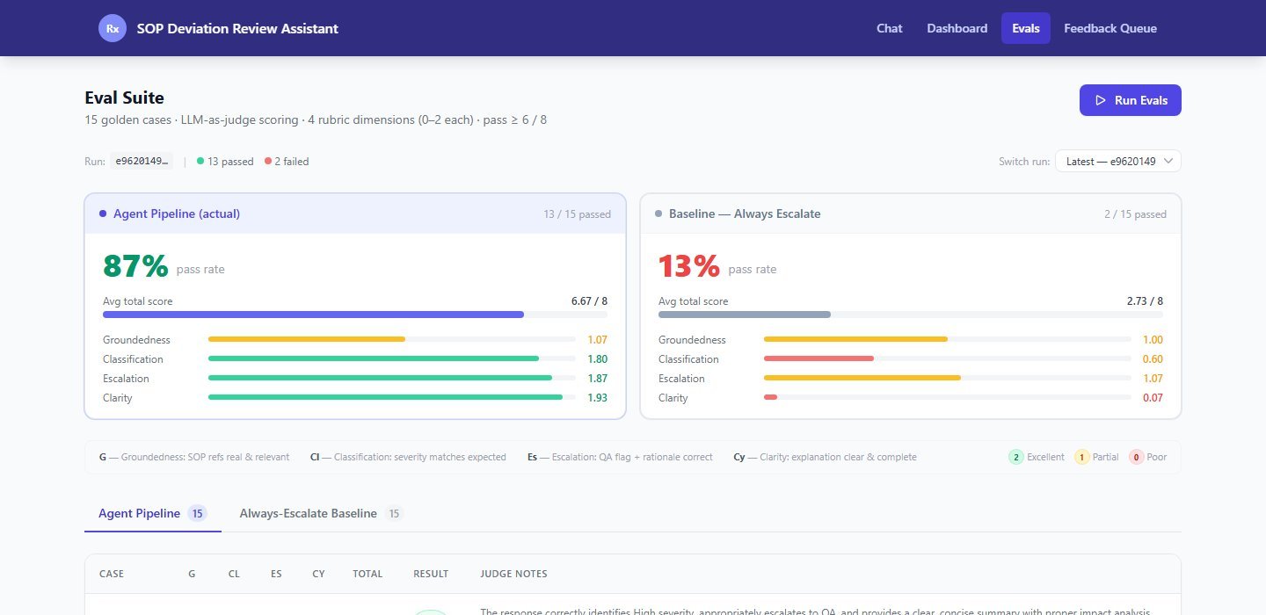This screenshot has width=1266, height=615.
Task: Click Agent Pipeline Groundedness yellow bar
Action: coord(307,339)
